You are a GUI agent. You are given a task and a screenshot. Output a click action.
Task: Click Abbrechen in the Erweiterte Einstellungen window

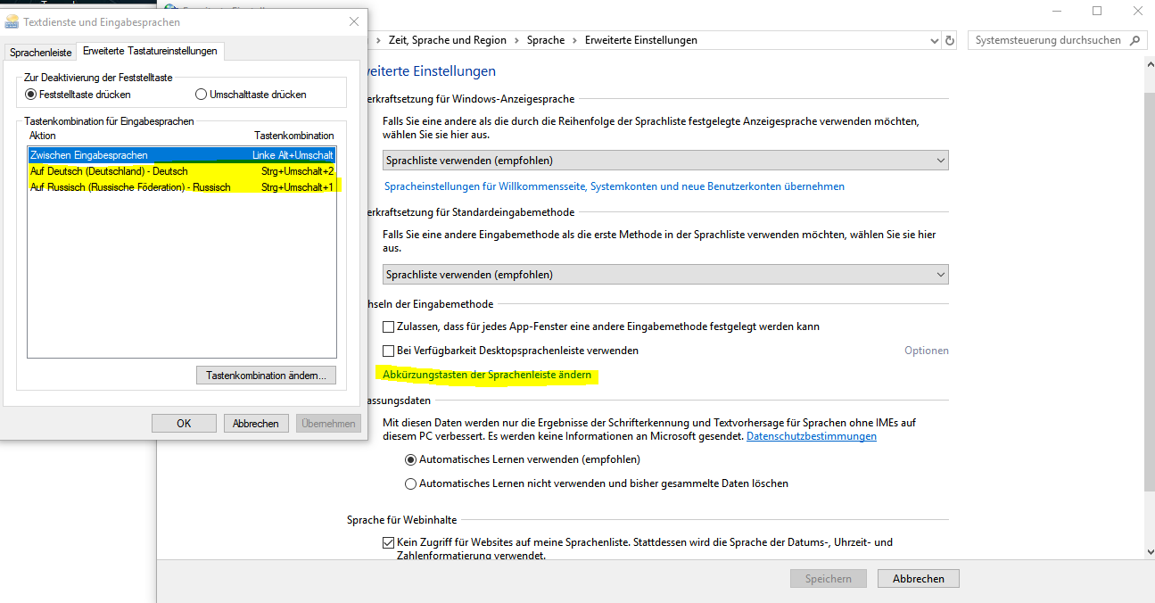(x=919, y=579)
